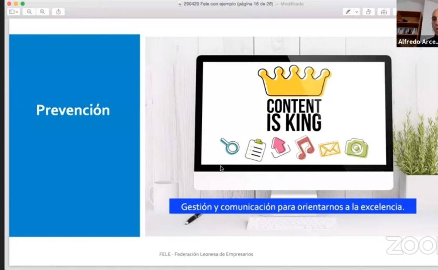Open the Markup toolbox

click(x=384, y=12)
